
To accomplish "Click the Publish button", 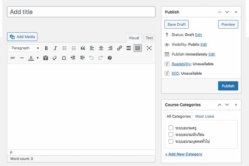I will tap(228, 86).
